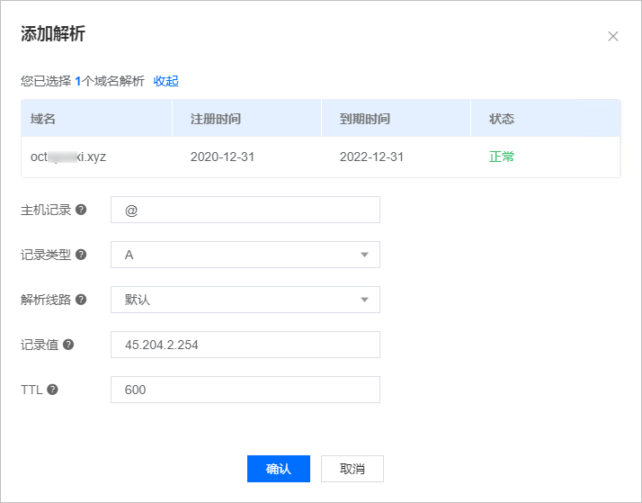Click the 到期时间 column header
642x503 pixels.
(364, 119)
